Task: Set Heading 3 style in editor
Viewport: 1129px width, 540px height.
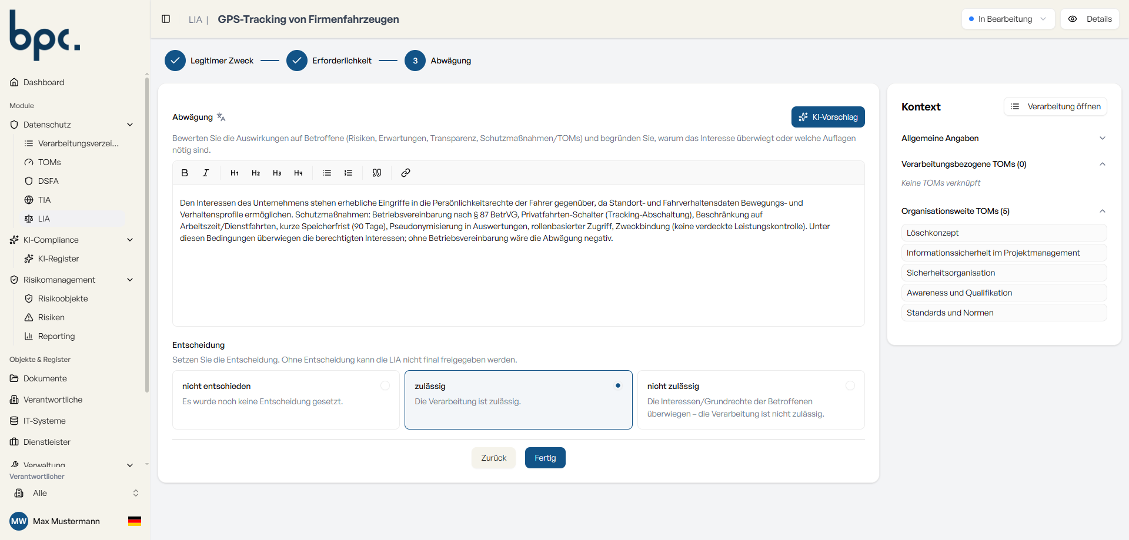Action: click(x=277, y=173)
